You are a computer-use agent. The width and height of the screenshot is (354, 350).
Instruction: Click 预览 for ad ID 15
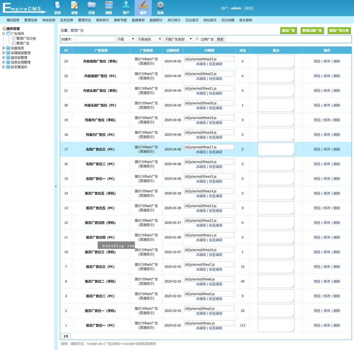[x=317, y=179]
